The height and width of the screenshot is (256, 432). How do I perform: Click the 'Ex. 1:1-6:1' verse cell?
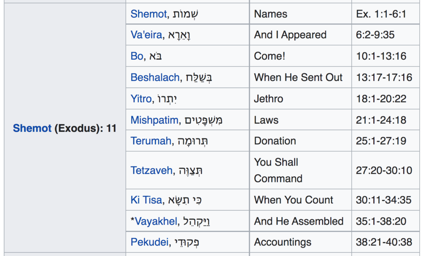click(381, 14)
